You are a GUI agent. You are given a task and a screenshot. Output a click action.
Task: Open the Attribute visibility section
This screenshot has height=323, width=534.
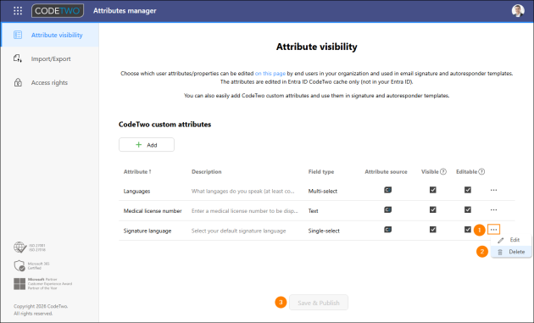pyautogui.click(x=50, y=35)
